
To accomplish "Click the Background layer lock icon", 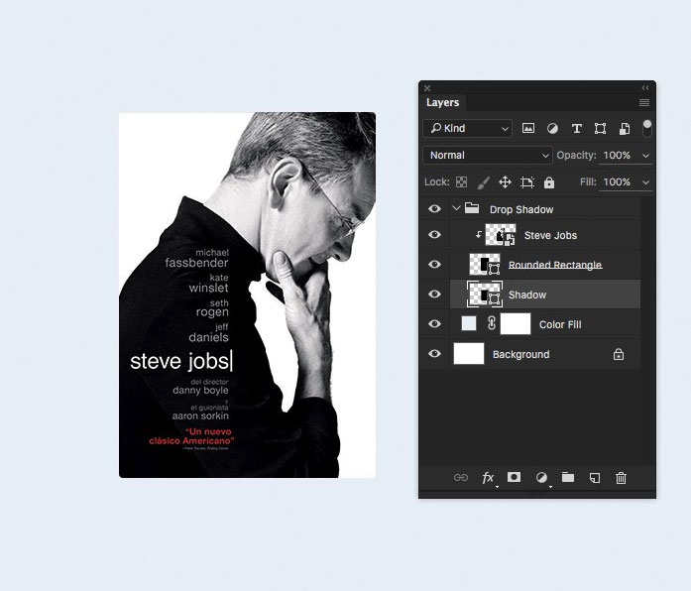I will pyautogui.click(x=619, y=354).
